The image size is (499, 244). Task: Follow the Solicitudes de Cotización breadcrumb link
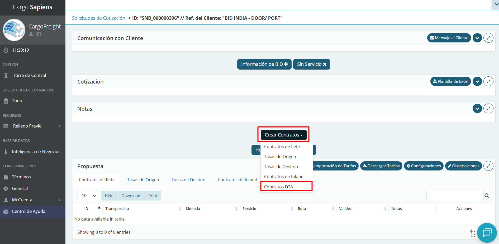(x=98, y=18)
